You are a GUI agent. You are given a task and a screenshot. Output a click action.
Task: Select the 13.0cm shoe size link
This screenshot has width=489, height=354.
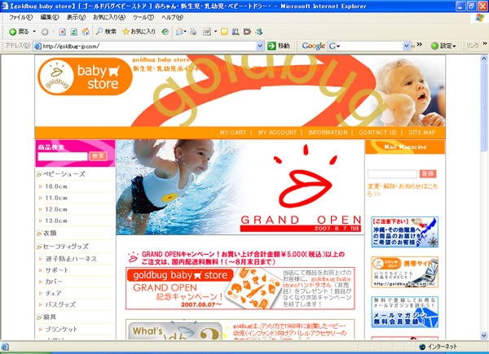click(56, 221)
